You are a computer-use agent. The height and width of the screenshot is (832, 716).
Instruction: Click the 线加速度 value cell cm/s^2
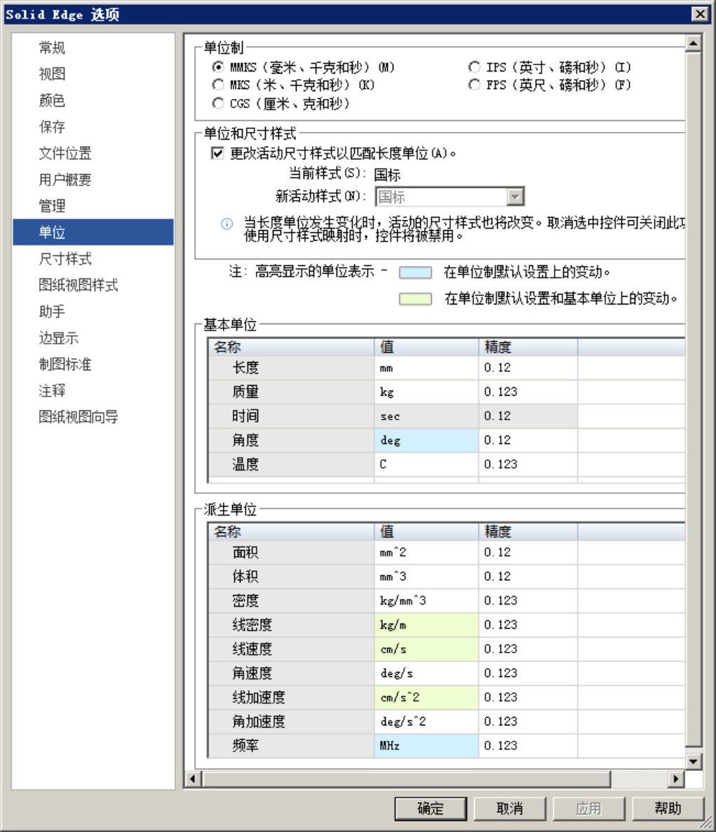(x=426, y=697)
